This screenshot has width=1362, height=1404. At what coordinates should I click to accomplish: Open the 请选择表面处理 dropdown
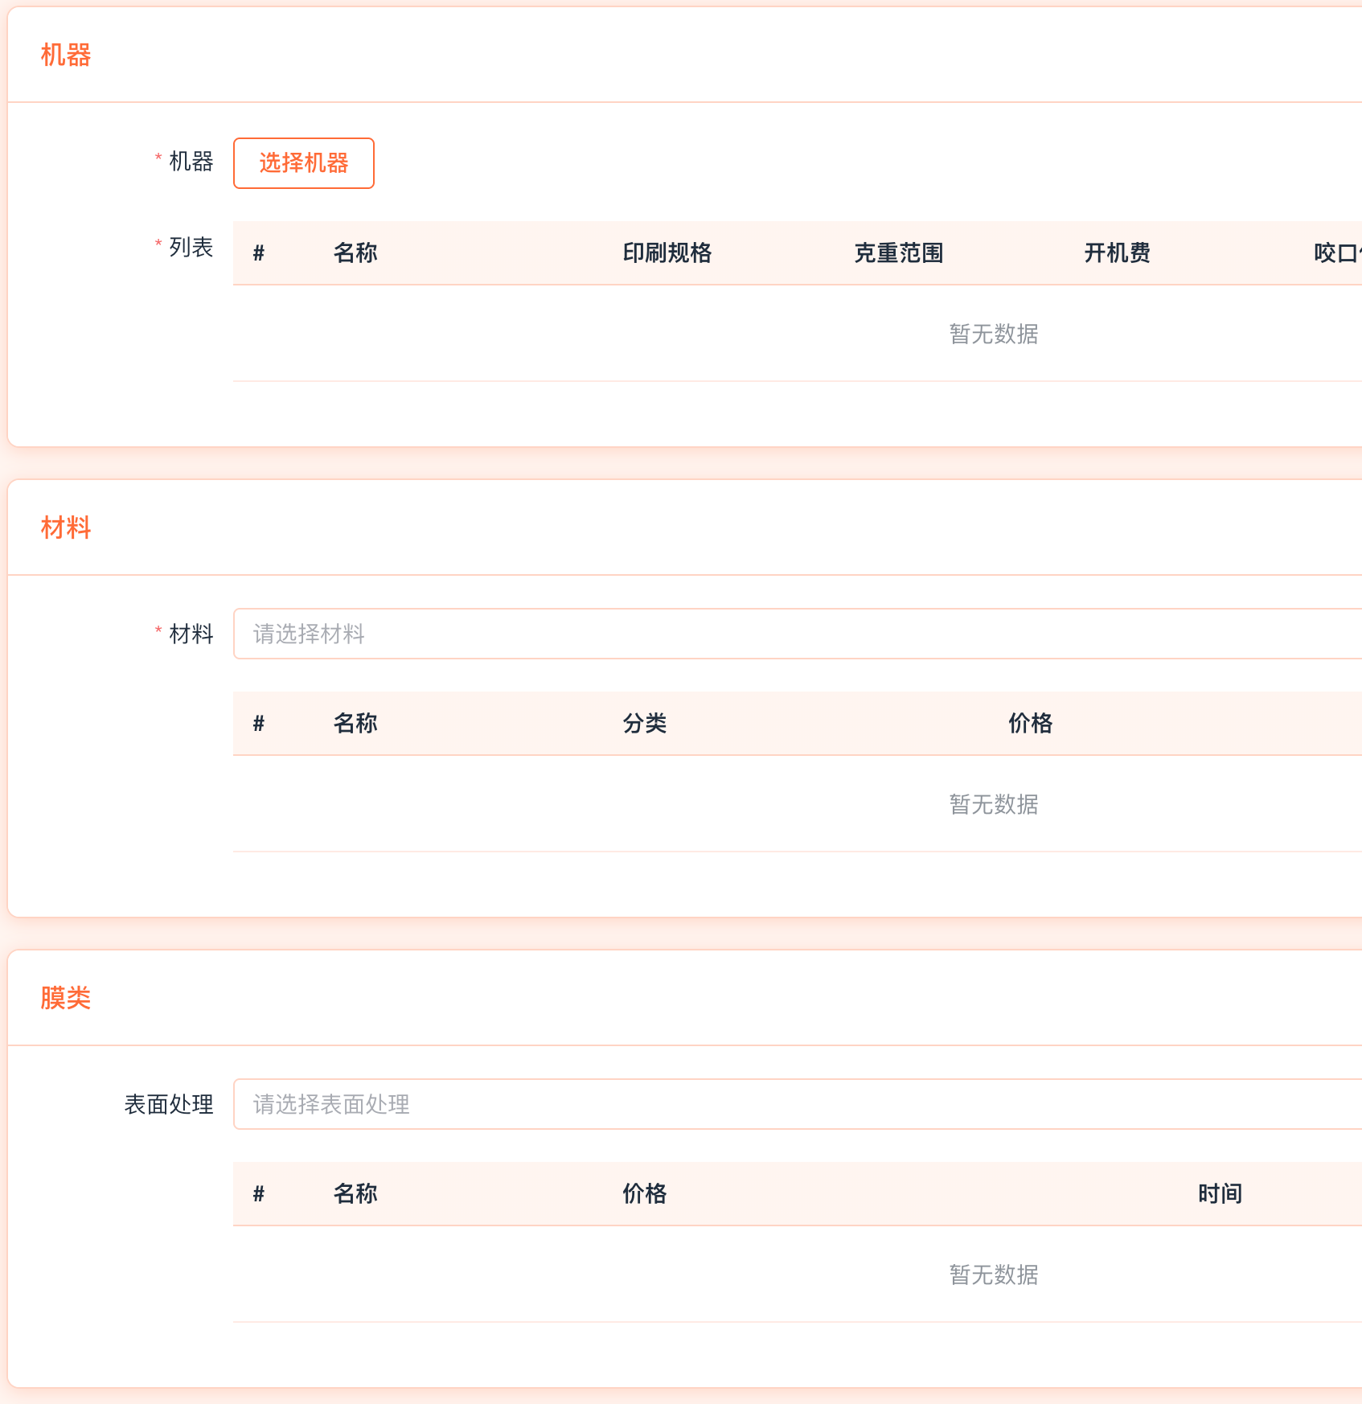pyautogui.click(x=796, y=1104)
